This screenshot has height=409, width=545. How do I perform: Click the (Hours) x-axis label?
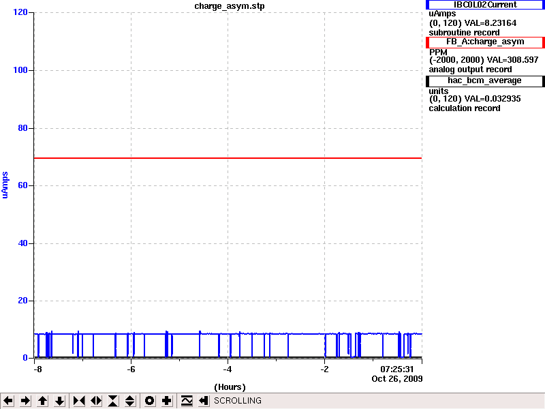click(230, 387)
